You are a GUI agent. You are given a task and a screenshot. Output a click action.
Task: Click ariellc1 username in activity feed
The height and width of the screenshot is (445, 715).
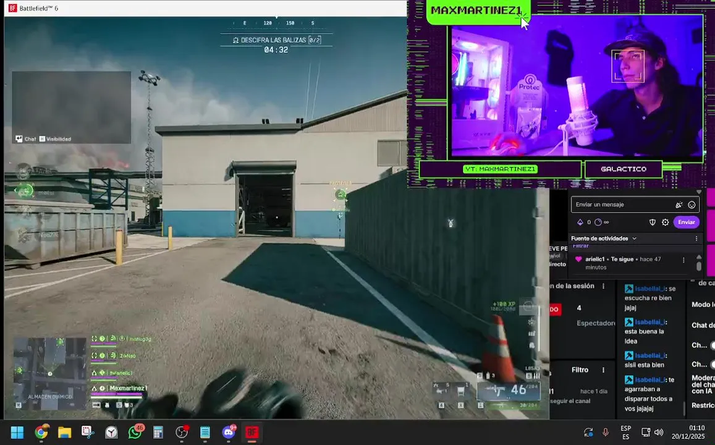point(594,259)
